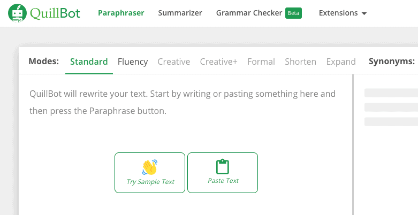This screenshot has width=418, height=215.
Task: Select the Standard mode tab
Action: tap(89, 62)
